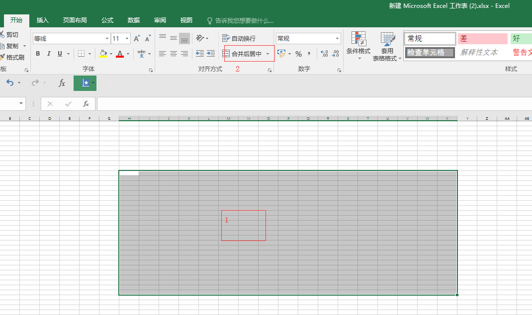This screenshot has height=315, width=532.
Task: Toggle Underline formatting
Action: coord(60,54)
